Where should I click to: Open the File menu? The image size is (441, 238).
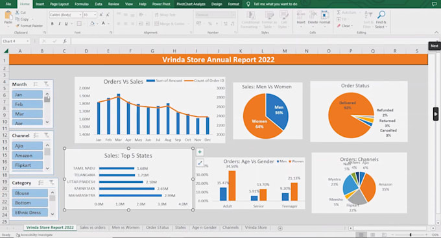pos(8,4)
